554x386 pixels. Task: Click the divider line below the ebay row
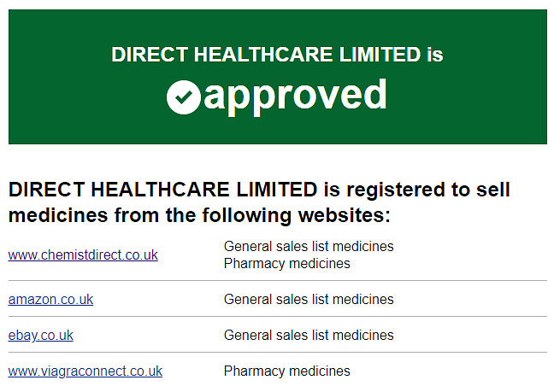[x=278, y=352]
